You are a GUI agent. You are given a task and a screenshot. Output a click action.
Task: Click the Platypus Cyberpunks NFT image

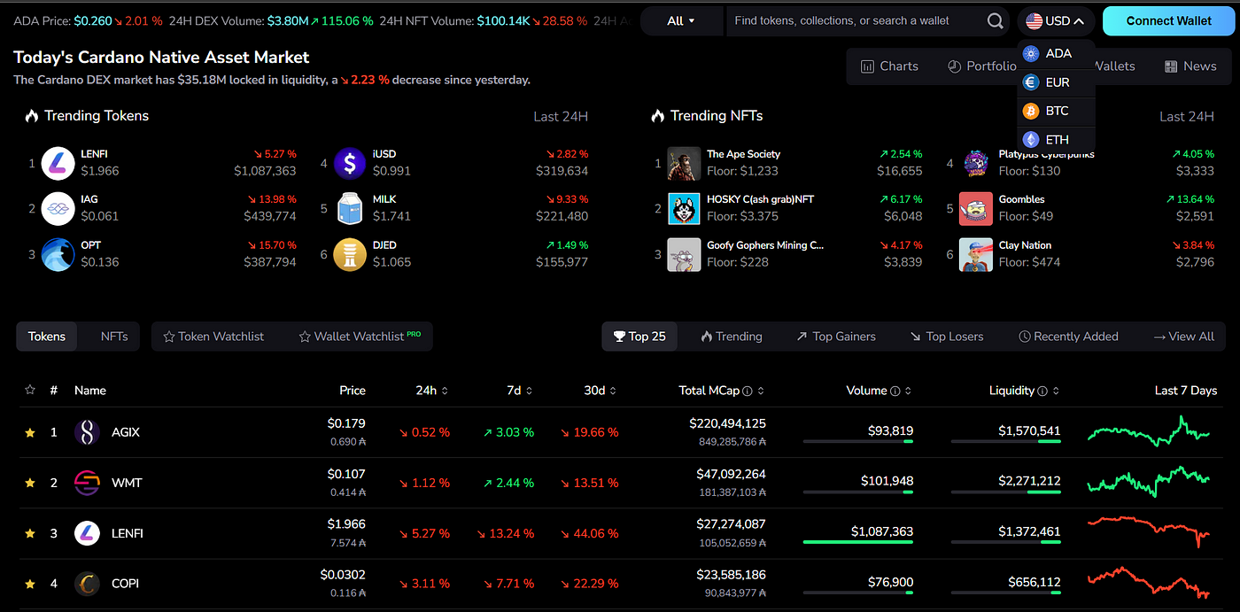pyautogui.click(x=976, y=163)
